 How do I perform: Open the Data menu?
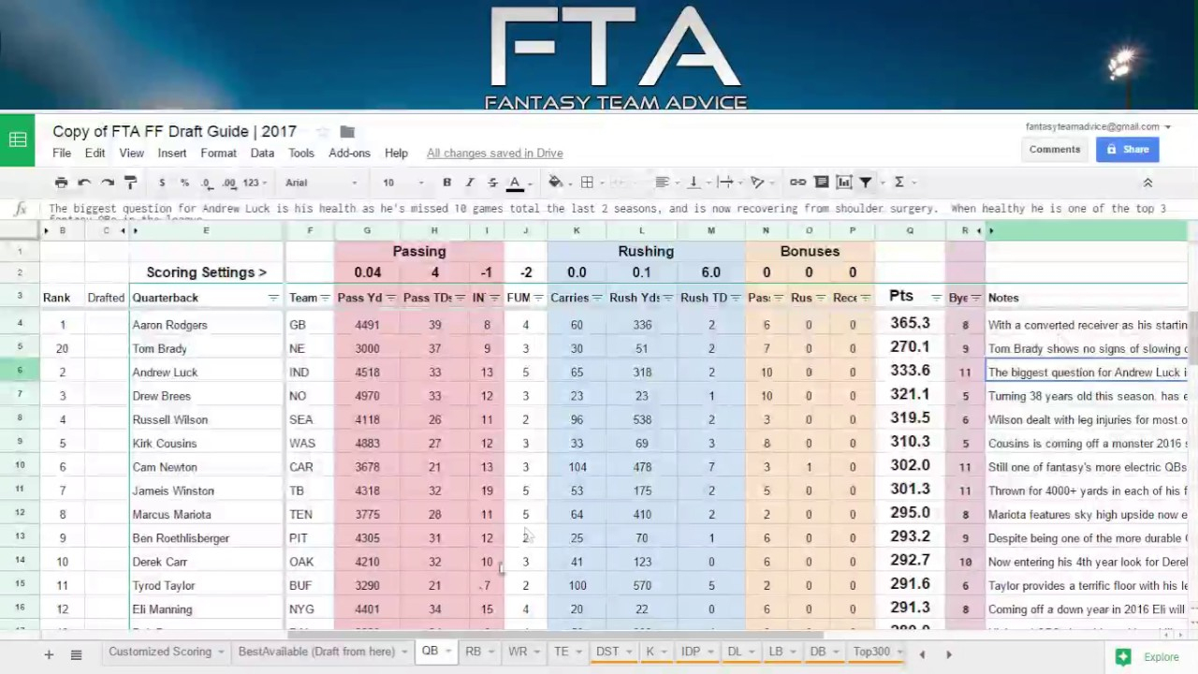tap(262, 153)
